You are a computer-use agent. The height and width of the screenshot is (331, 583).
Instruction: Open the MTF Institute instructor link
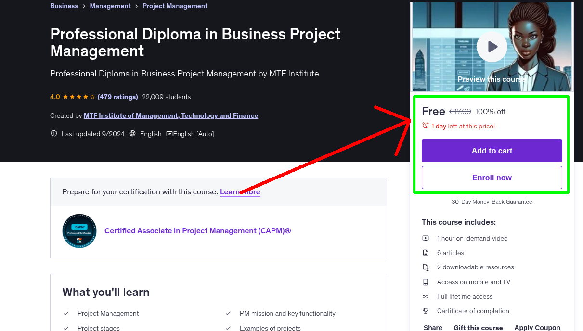(171, 115)
